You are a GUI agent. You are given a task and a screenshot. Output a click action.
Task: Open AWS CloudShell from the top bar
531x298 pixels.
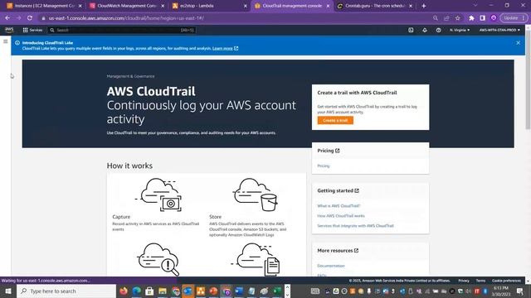[x=411, y=30]
